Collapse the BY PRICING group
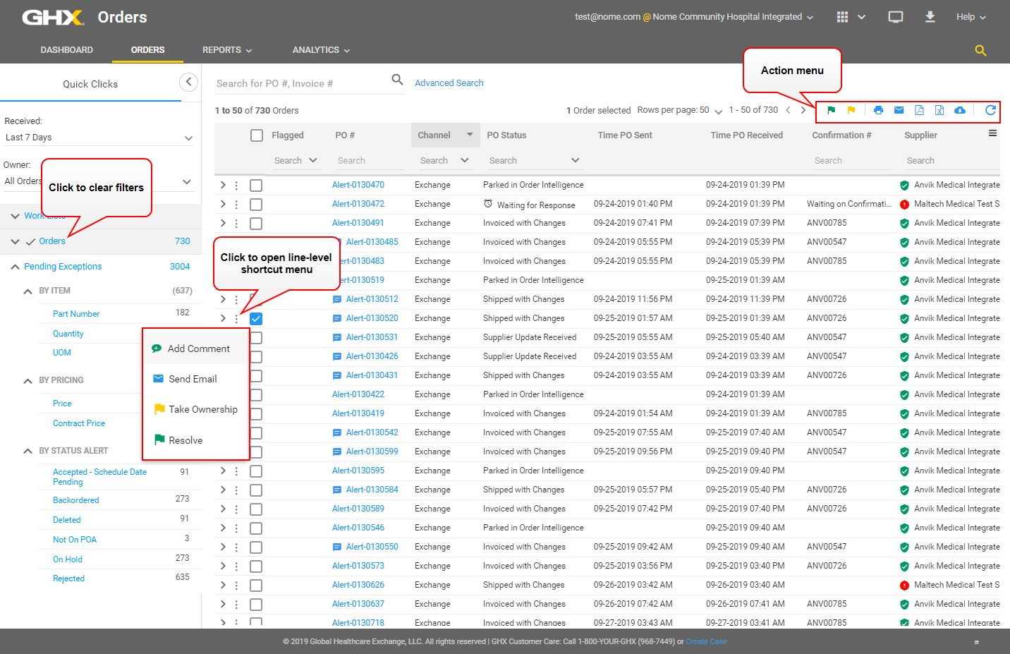The width and height of the screenshot is (1010, 654). 28,380
